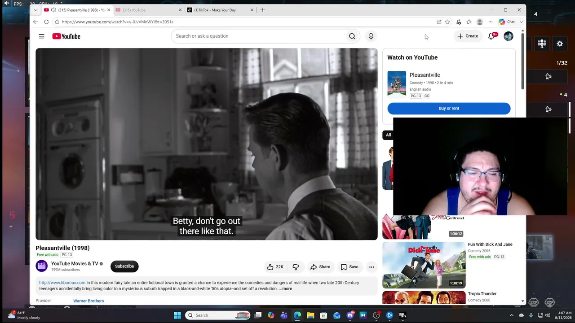Expand the video description with ...more
This screenshot has width=575, height=323.
click(285, 289)
